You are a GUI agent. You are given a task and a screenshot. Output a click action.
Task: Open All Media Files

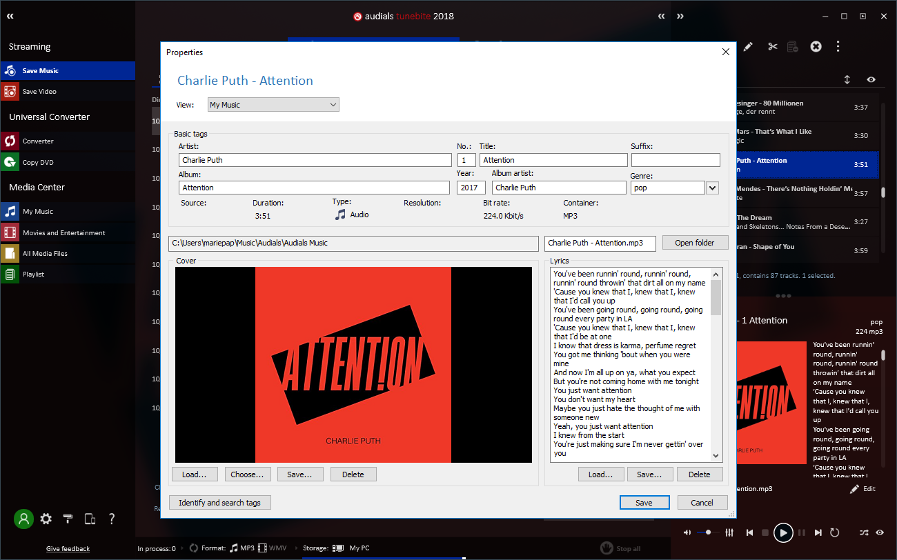click(68, 253)
